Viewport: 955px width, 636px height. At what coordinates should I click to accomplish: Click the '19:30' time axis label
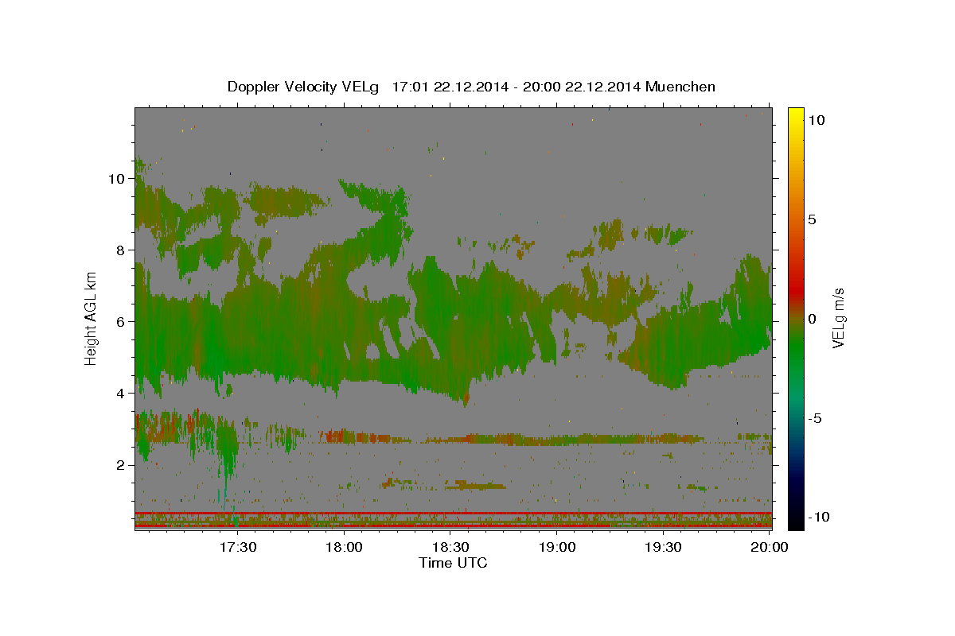pos(664,547)
